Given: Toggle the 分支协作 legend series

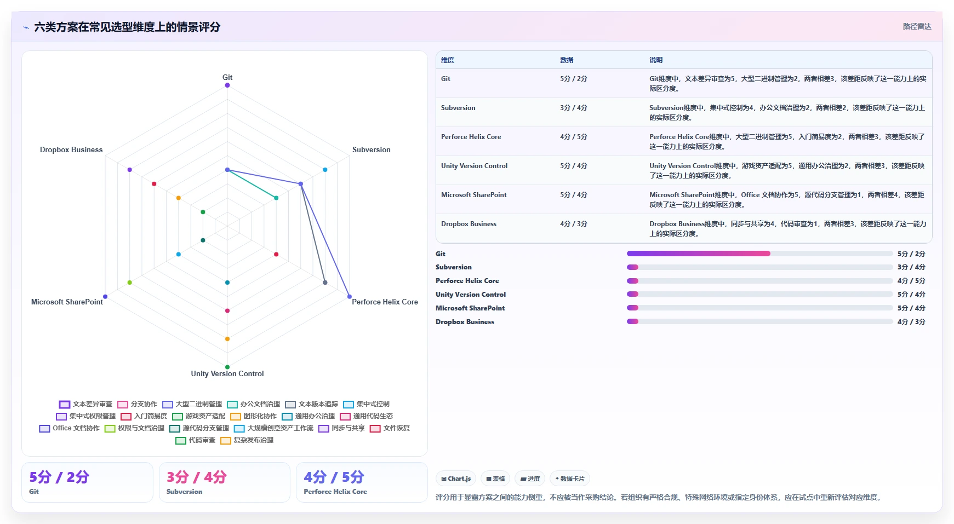Looking at the screenshot, I should point(137,404).
